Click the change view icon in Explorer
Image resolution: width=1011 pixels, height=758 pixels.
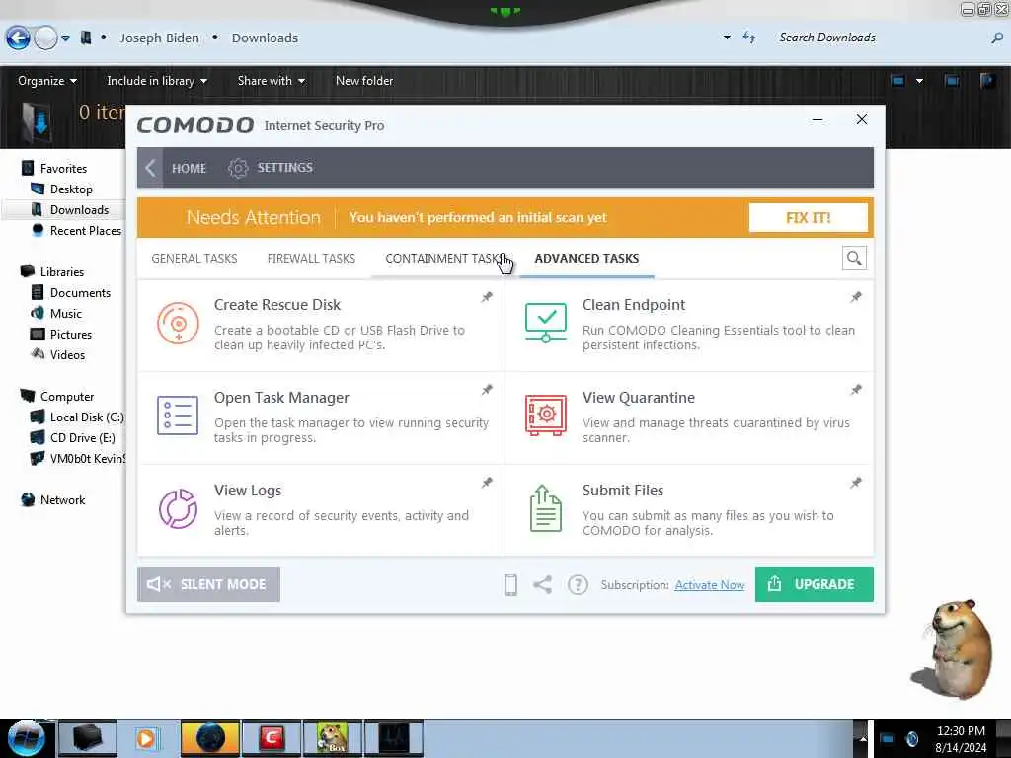pos(897,81)
